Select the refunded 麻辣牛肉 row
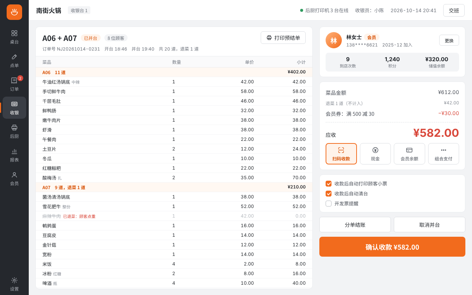The width and height of the screenshot is (472, 295). click(x=174, y=216)
